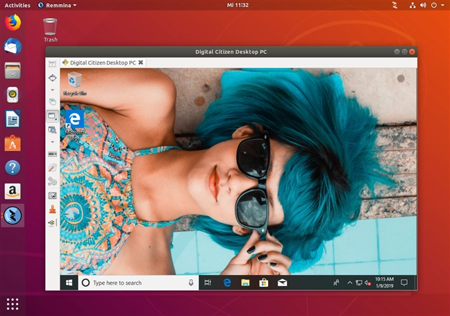The height and width of the screenshot is (316, 450).
Task: Close the Digital Citizen Desktop PC tab
Action: pyautogui.click(x=140, y=63)
